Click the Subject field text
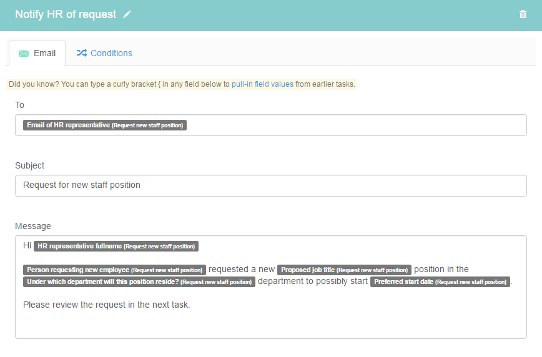 pyautogui.click(x=82, y=185)
